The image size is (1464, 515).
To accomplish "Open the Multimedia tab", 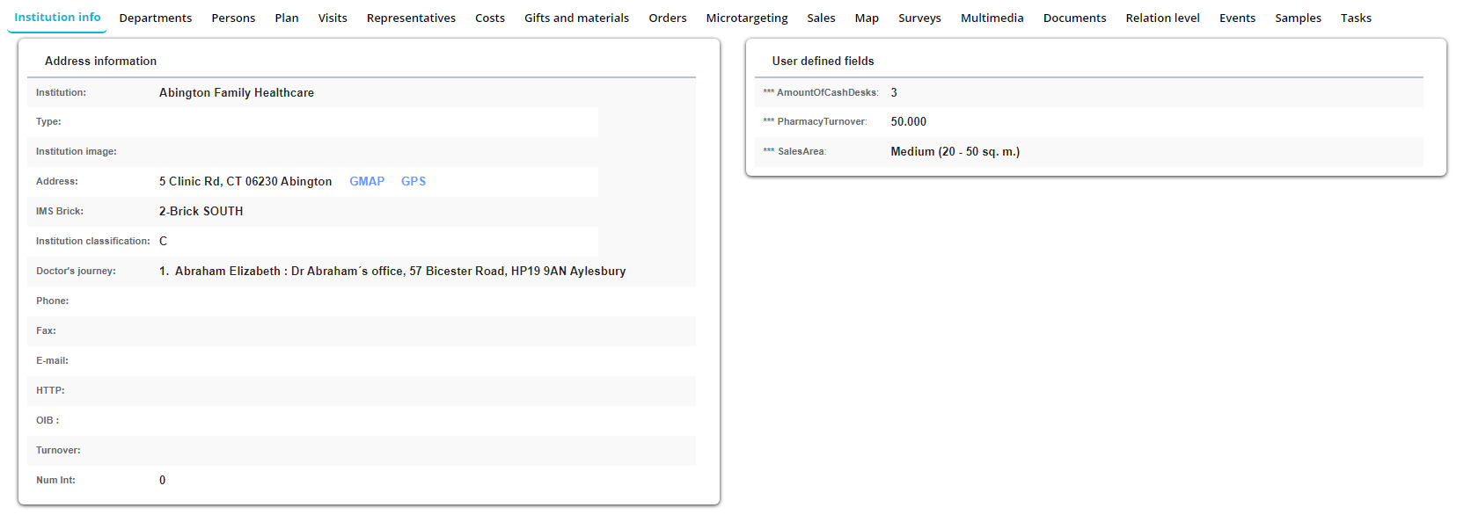I will click(x=992, y=18).
